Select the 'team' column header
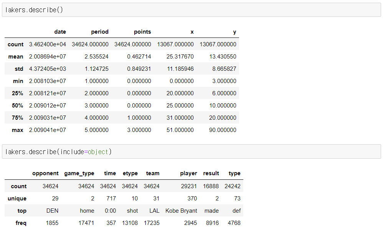383x236 pixels. click(x=153, y=173)
